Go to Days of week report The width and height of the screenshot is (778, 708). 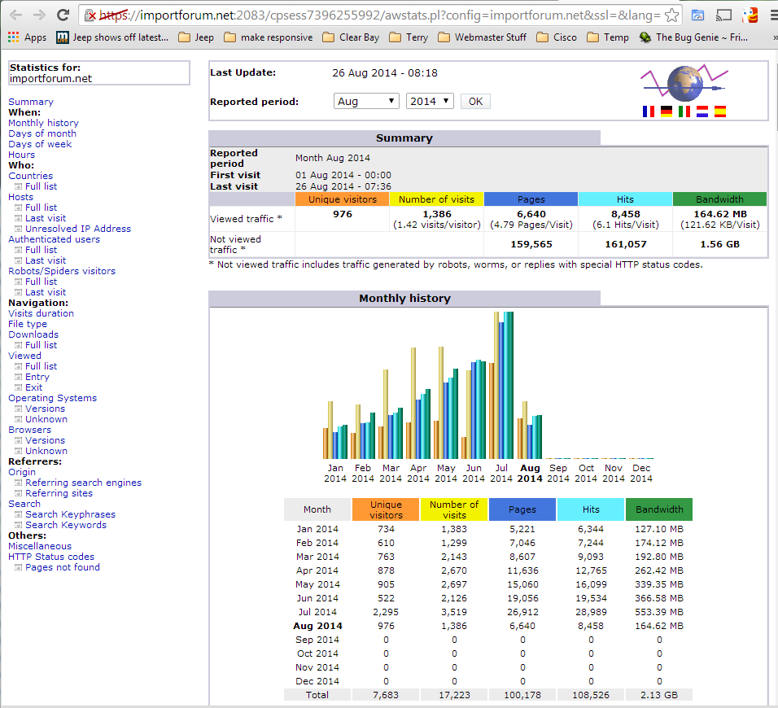point(40,144)
